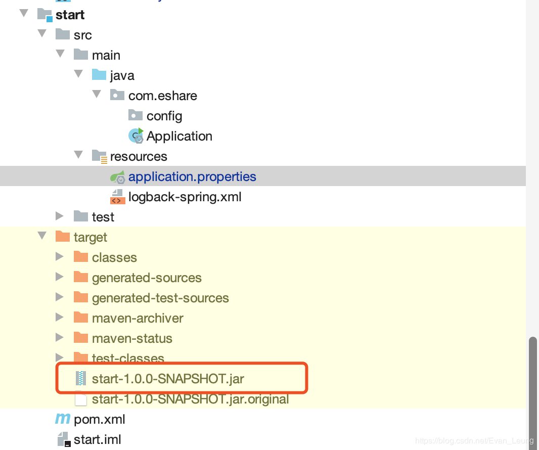This screenshot has width=539, height=450.
Task: Expand the test folder arrow
Action: 60,216
